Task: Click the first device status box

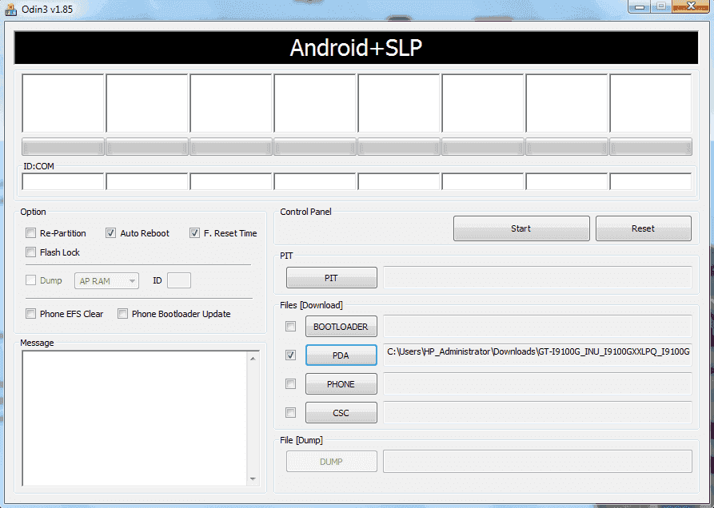Action: coord(63,103)
